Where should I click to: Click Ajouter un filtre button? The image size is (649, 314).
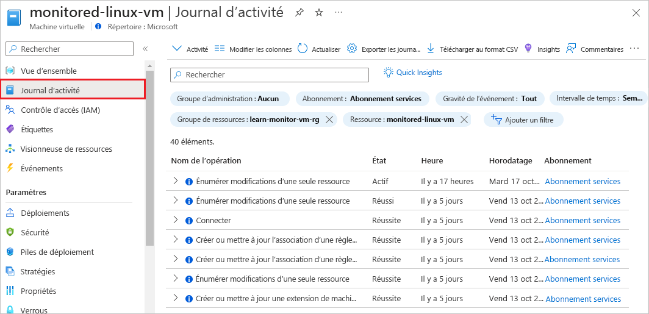click(x=523, y=120)
